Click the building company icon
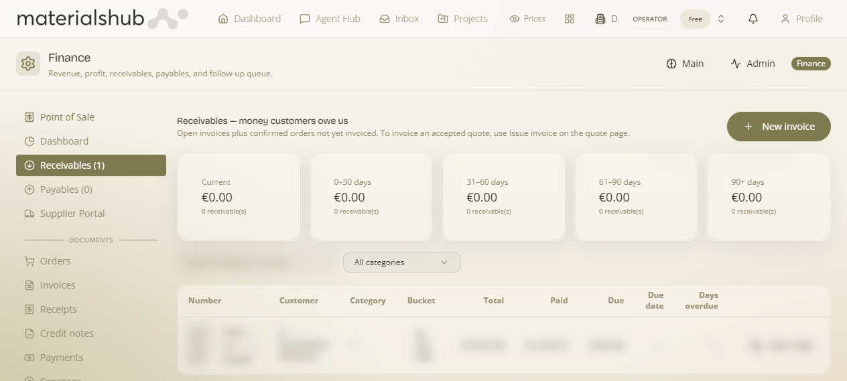Screen dimensions: 847x381 coord(600,19)
